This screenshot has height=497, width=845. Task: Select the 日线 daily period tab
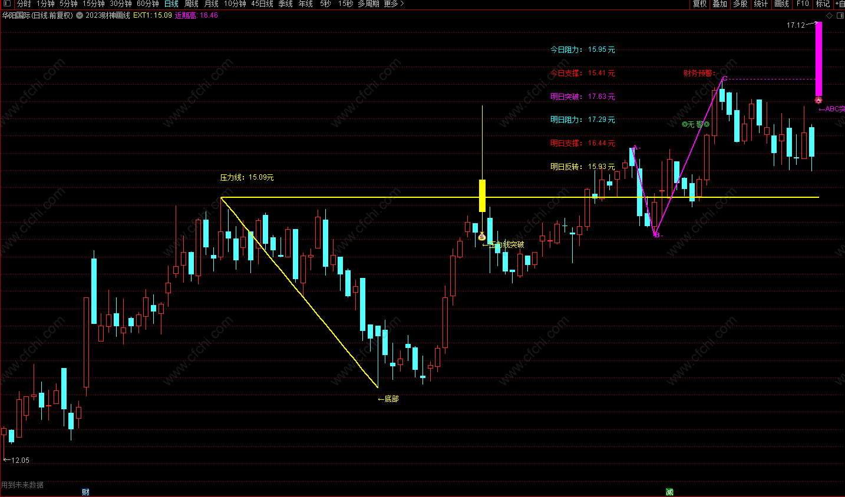click(x=171, y=4)
